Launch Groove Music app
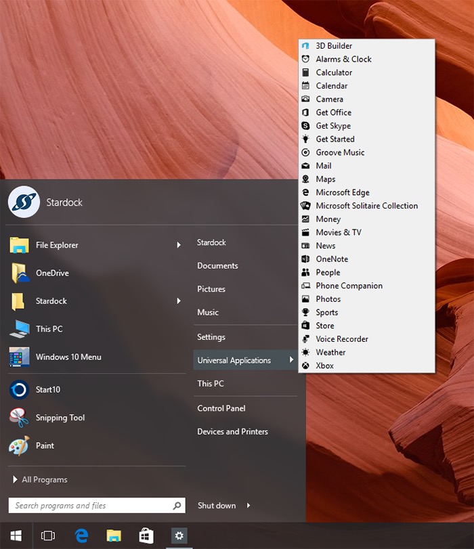The width and height of the screenshot is (474, 549). (x=340, y=152)
